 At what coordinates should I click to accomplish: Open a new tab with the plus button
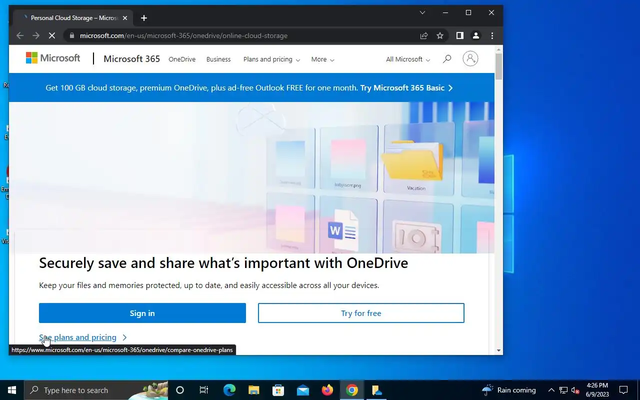coord(144,18)
